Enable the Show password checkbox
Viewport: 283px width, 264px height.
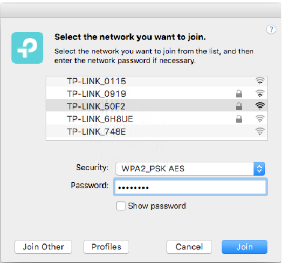point(121,206)
